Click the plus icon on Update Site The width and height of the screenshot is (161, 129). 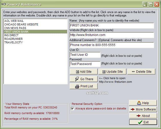[x=104, y=72]
